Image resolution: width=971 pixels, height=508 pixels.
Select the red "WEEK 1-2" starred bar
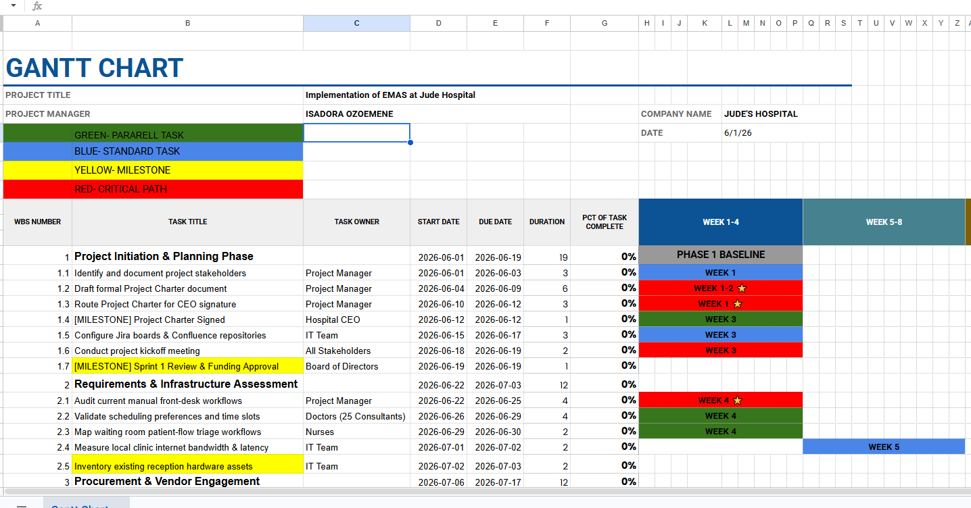pos(721,288)
